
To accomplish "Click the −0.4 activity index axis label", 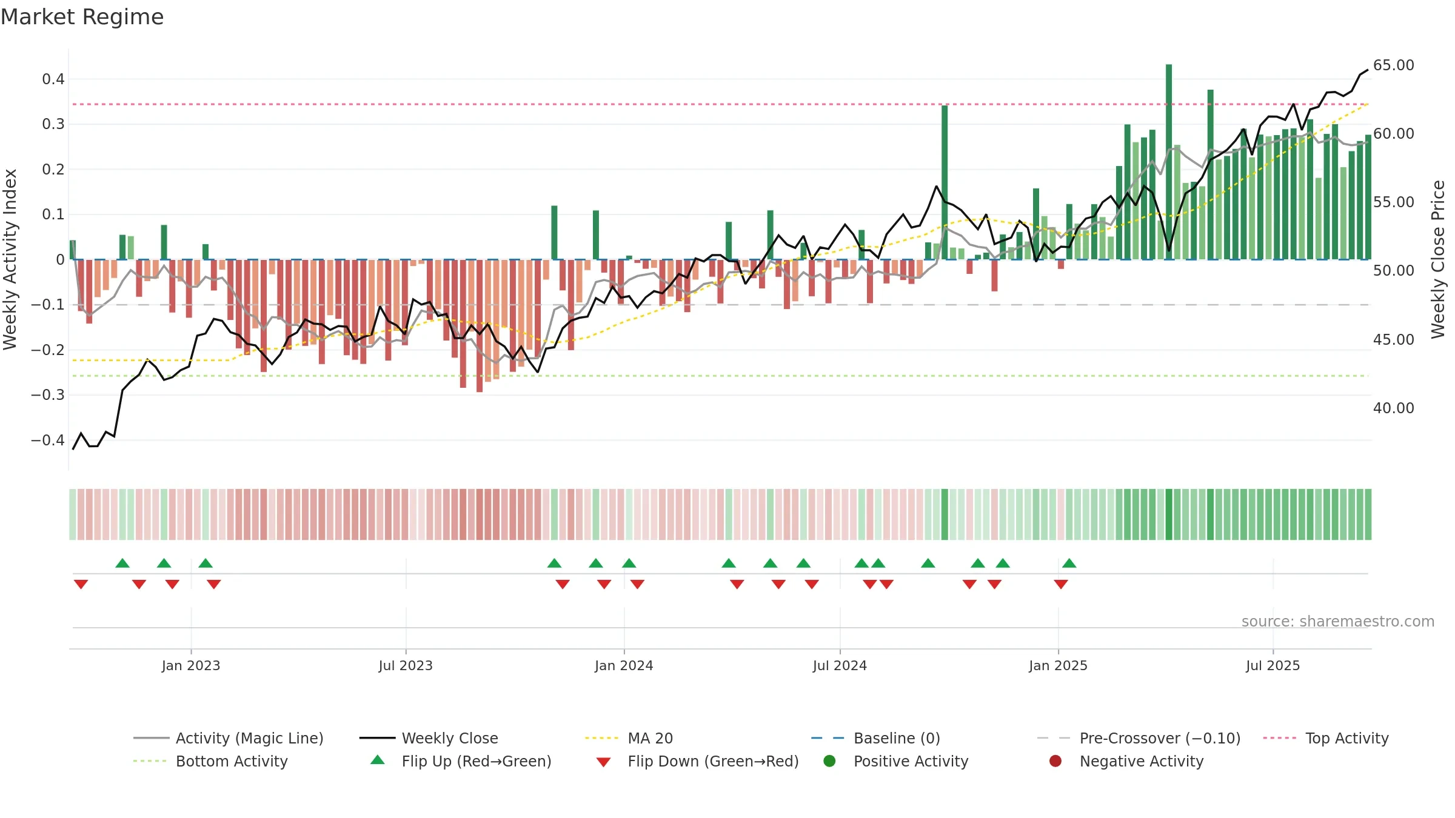I will pyautogui.click(x=48, y=440).
